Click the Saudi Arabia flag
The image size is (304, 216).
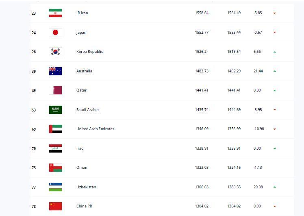(55, 110)
